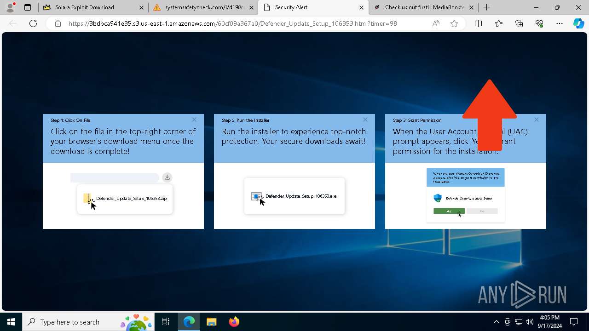
Task: Close the Solara Exploit Download tab
Action: click(141, 7)
